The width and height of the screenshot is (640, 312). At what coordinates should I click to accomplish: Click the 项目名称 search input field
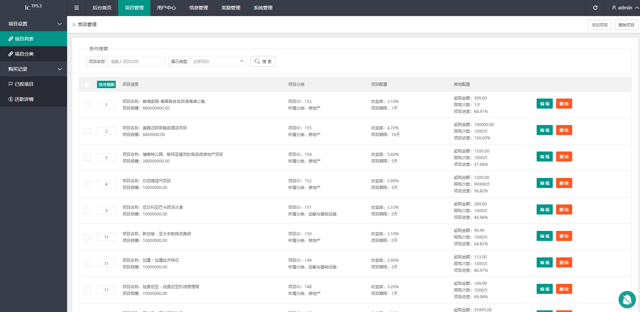coord(136,61)
